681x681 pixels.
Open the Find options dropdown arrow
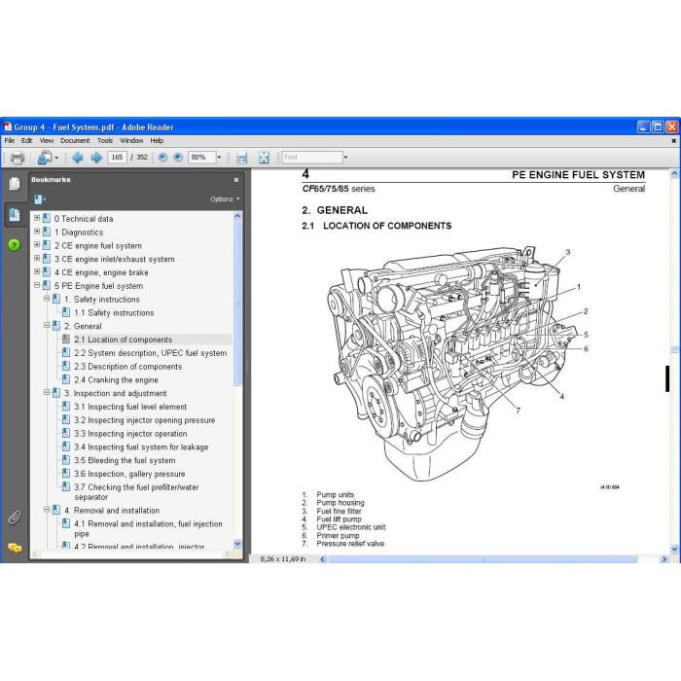[x=345, y=158]
